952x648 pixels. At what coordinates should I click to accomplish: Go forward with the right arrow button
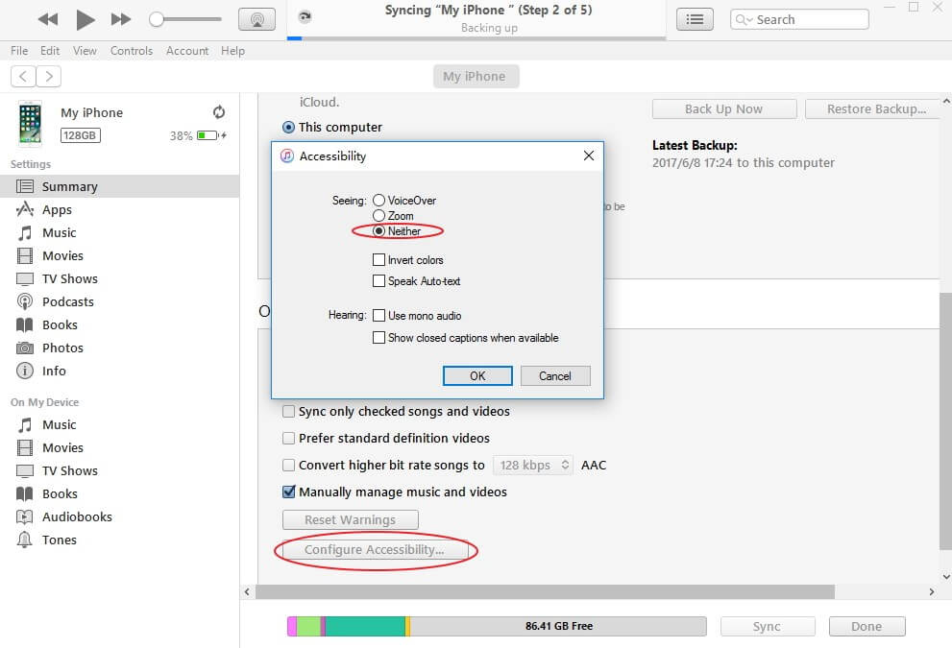tap(49, 77)
